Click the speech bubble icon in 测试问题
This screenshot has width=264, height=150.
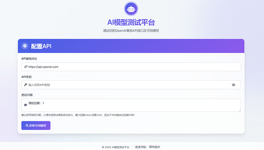coord(25,105)
